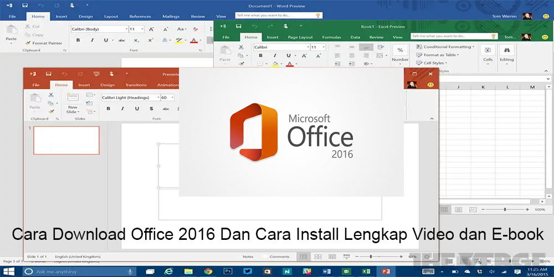Open the Excel Formulas tab
This screenshot has width=554, height=277.
(x=331, y=37)
